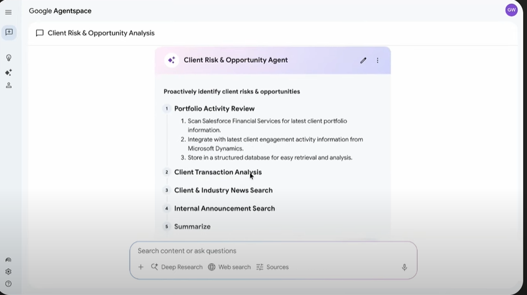
Task: Edit the agent with pencil icon
Action: (363, 60)
